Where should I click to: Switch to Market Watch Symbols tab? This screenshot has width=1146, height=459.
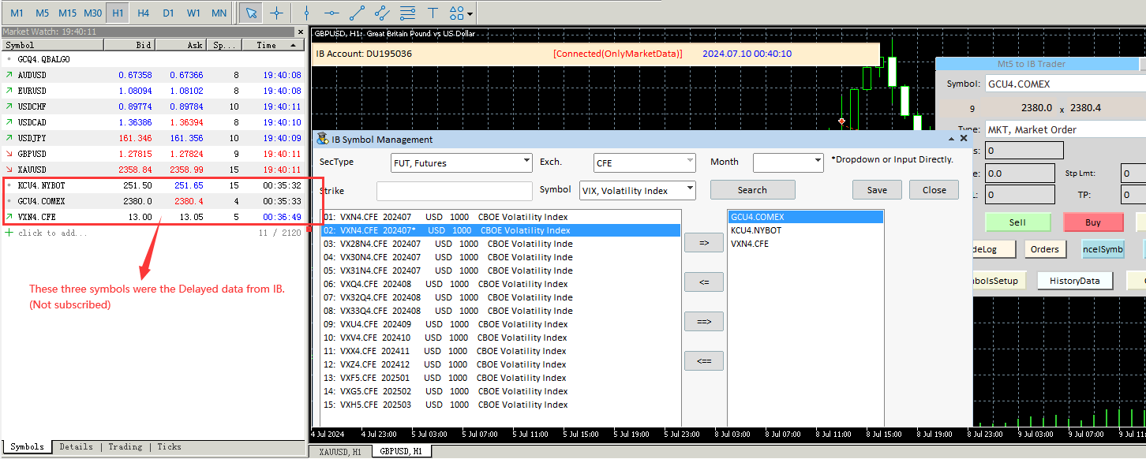28,447
